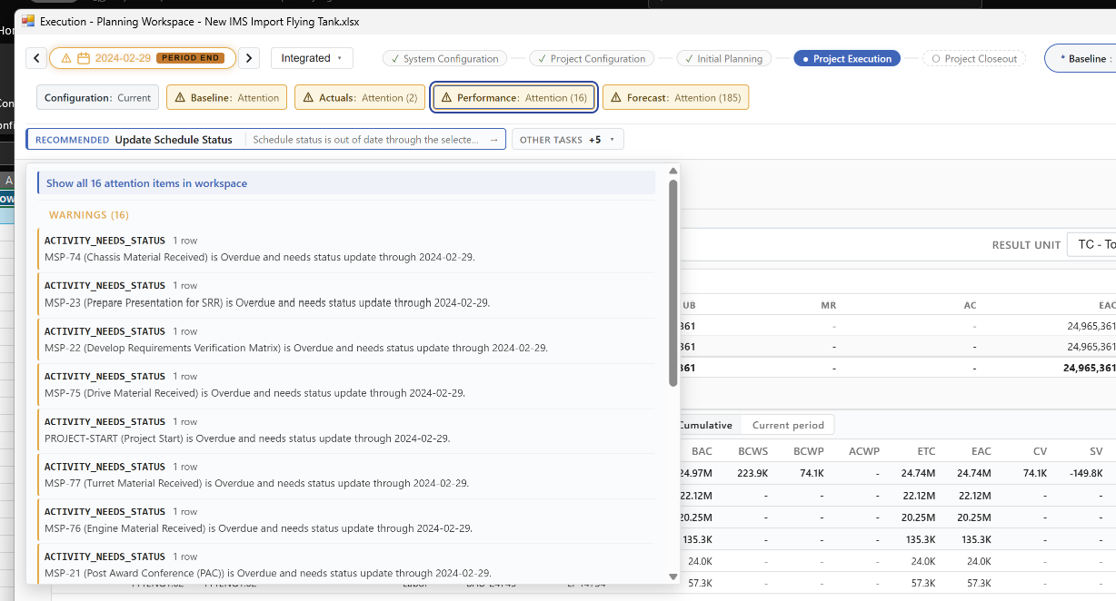Viewport: 1116px width, 601px height.
Task: Click the ETC column header
Action: click(x=926, y=450)
